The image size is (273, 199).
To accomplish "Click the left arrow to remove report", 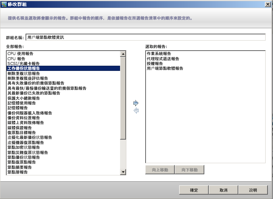I will pos(136,110).
